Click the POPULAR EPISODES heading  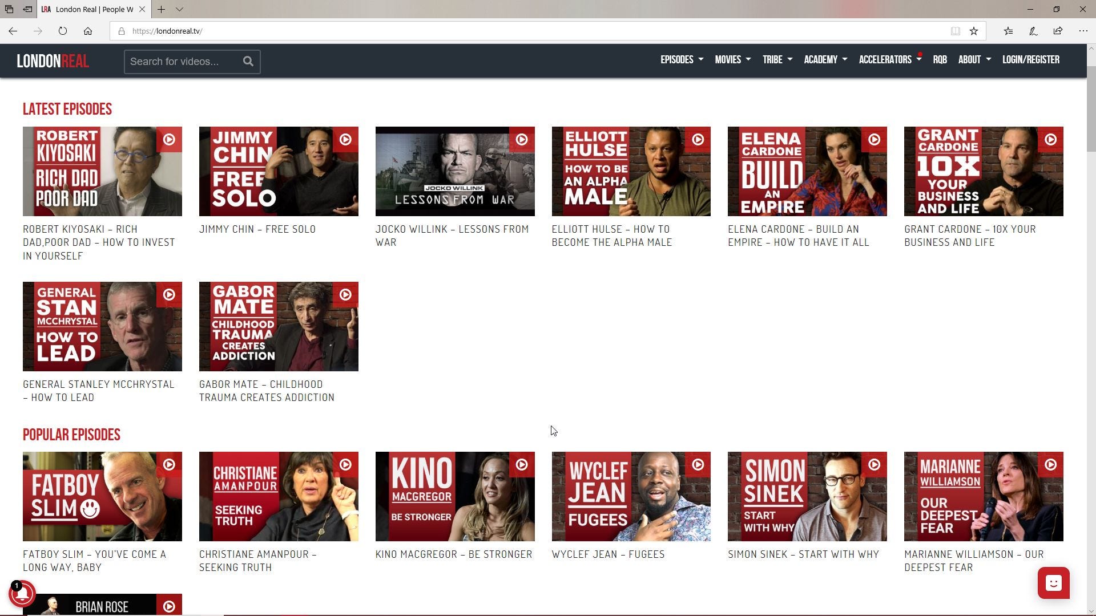point(71,435)
